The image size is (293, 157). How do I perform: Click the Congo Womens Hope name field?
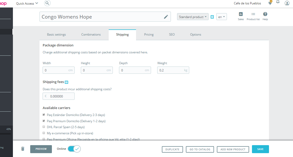tap(105, 17)
